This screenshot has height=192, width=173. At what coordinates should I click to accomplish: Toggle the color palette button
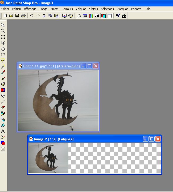[x=91, y=16]
